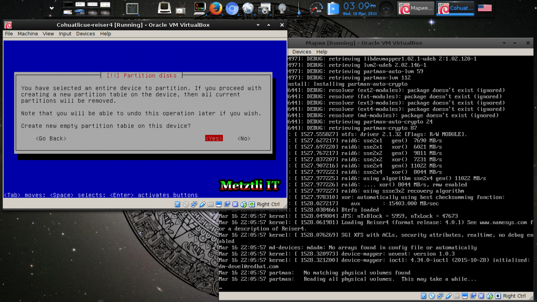Screen dimensions: 537x302
Task: Click virtualization chip icon in Cohuatlicue status bar
Action: click(x=235, y=204)
